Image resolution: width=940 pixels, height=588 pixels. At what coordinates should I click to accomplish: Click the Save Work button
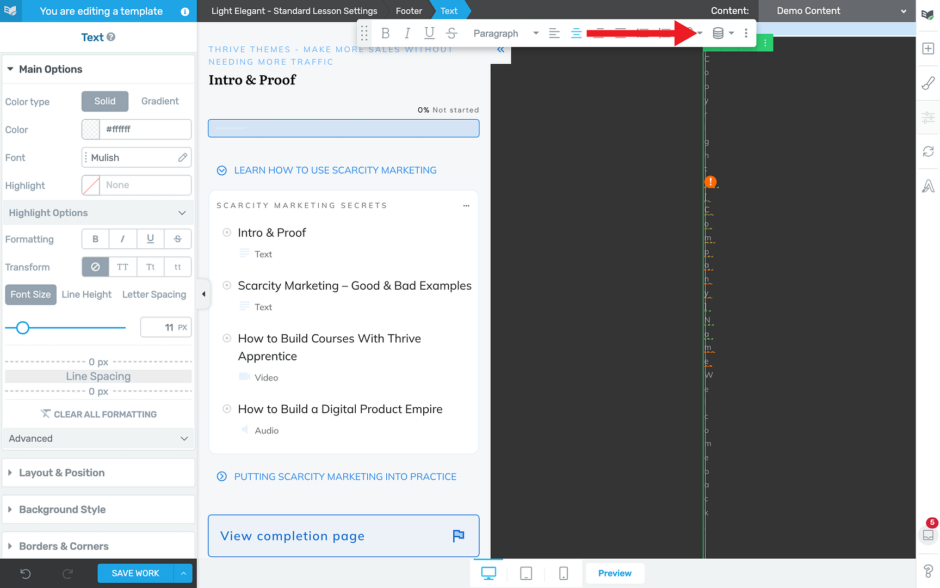pyautogui.click(x=135, y=573)
